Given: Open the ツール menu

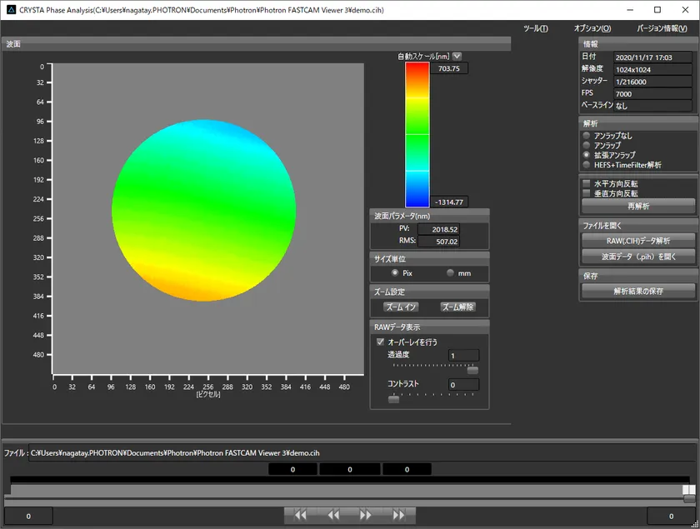Looking at the screenshot, I should [535, 28].
